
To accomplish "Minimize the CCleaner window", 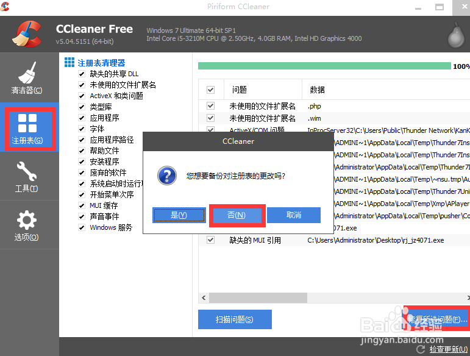I will pos(418,7).
